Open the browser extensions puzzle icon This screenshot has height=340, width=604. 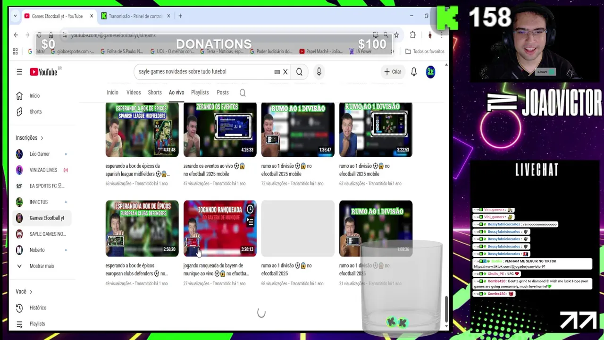click(x=413, y=35)
